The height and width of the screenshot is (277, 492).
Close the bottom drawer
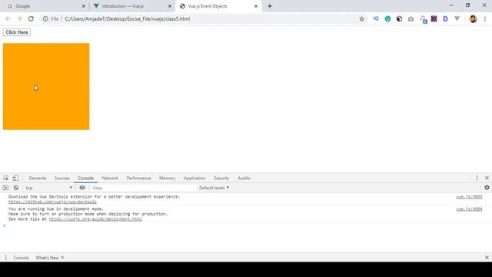(487, 258)
